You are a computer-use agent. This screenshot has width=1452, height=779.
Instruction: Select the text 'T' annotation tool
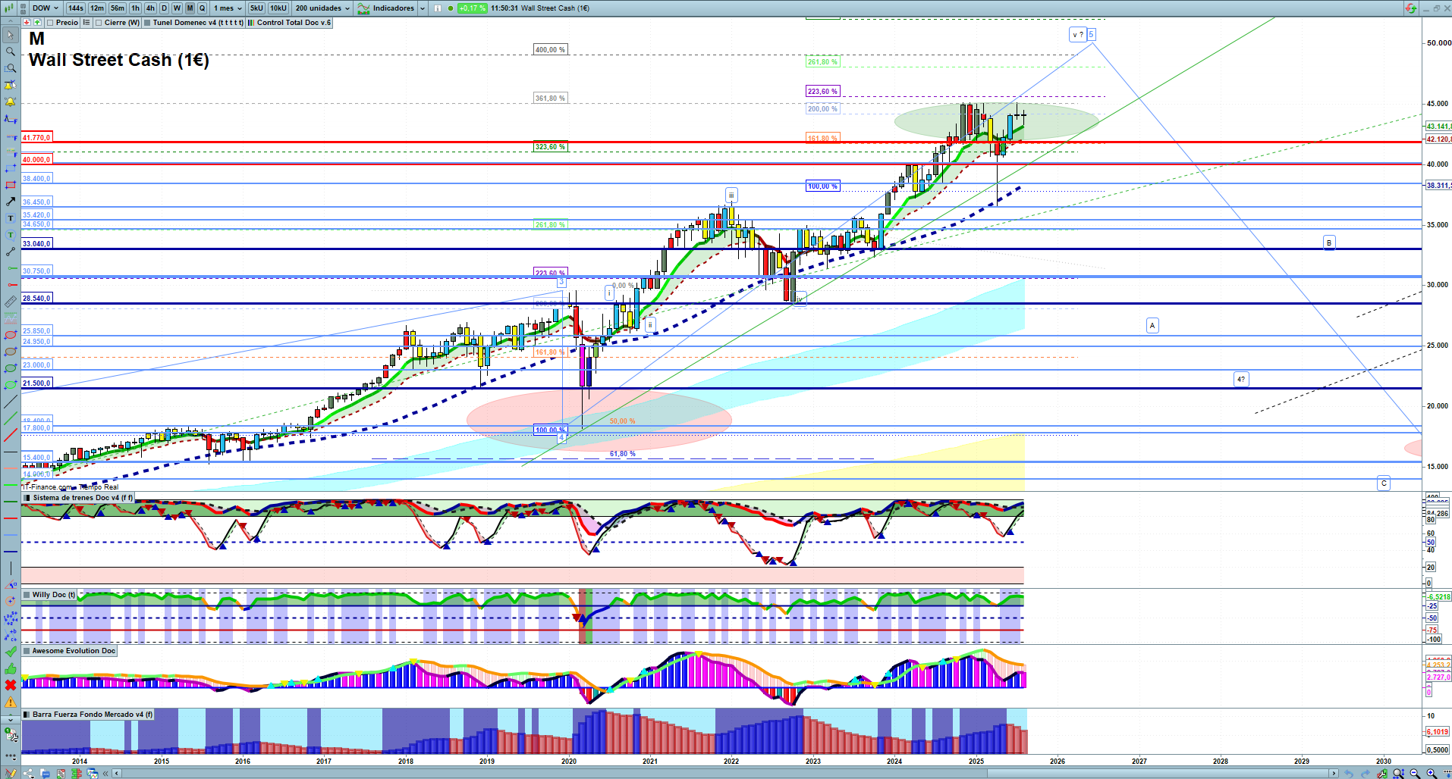point(10,218)
